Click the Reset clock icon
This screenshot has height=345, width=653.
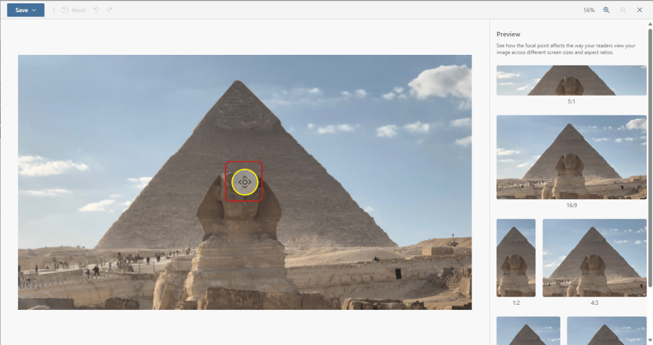click(x=65, y=10)
